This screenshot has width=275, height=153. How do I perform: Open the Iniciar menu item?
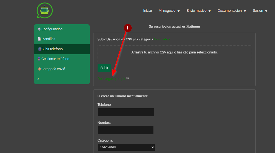point(147,11)
